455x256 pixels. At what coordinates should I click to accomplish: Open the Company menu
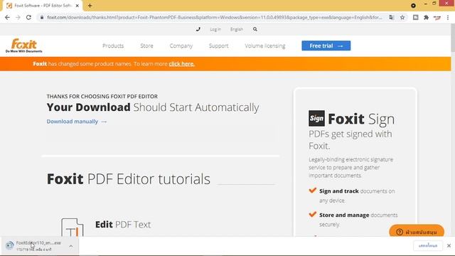click(x=181, y=46)
